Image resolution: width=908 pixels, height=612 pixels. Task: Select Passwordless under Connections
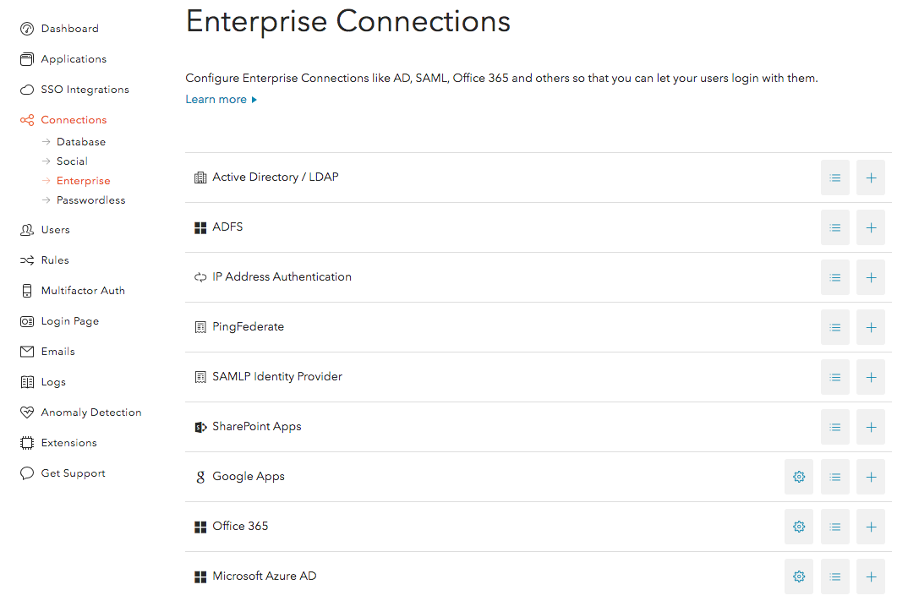(x=90, y=200)
